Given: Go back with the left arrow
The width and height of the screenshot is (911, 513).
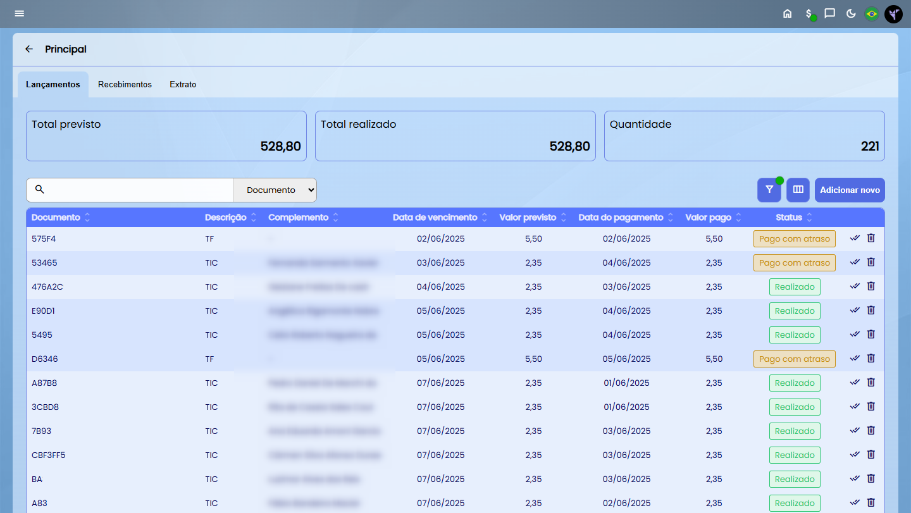Looking at the screenshot, I should click(29, 49).
